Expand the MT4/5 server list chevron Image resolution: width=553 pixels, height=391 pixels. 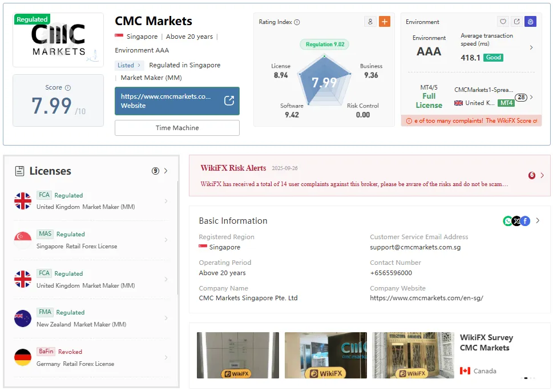[x=531, y=98]
